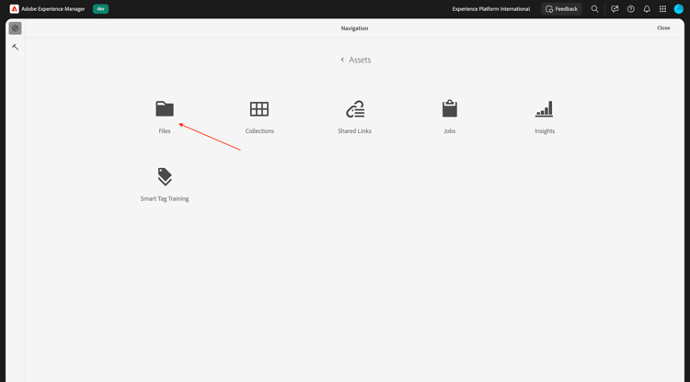Click Experience Platform International organization name
The image size is (690, 382).
coord(491,9)
